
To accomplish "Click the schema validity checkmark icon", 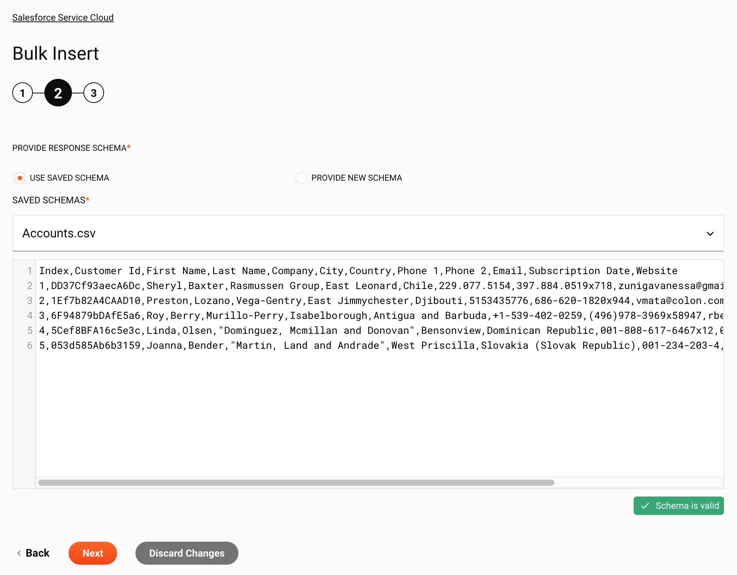I will coord(646,506).
